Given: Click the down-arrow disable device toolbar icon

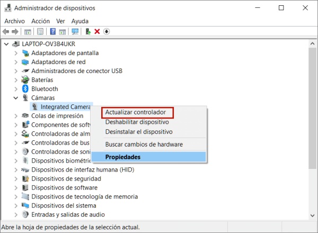Looking at the screenshot, I should (107, 31).
